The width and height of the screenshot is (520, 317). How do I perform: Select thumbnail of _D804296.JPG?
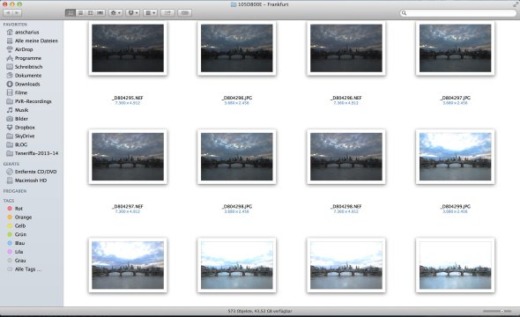point(237,48)
